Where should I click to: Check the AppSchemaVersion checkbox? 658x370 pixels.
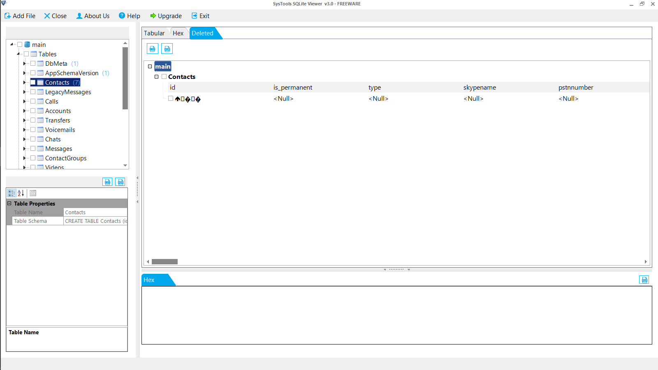[x=33, y=73]
